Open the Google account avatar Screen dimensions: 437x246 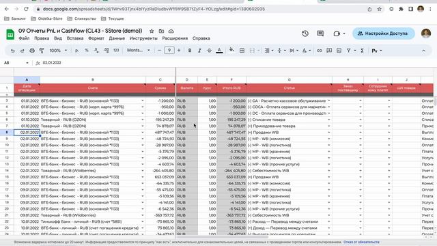pos(426,33)
